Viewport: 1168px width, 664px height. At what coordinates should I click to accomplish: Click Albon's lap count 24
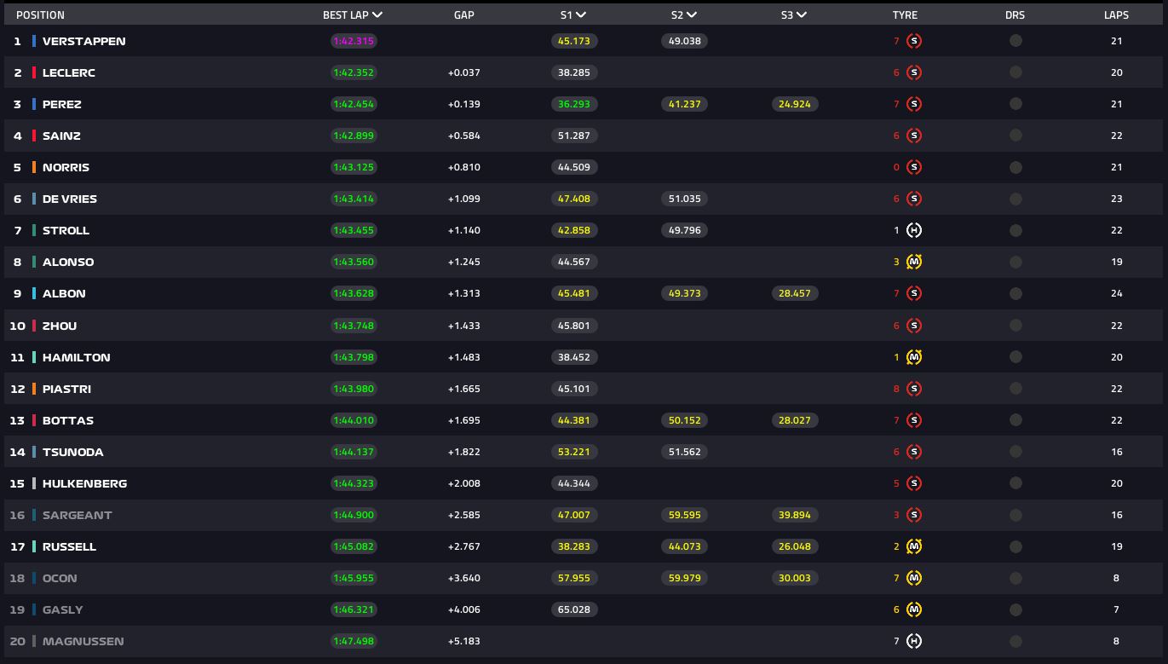1116,293
